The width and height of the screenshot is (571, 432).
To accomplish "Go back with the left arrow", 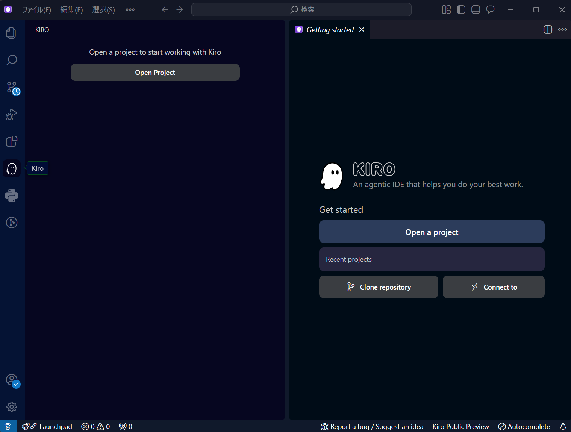I will (x=165, y=10).
